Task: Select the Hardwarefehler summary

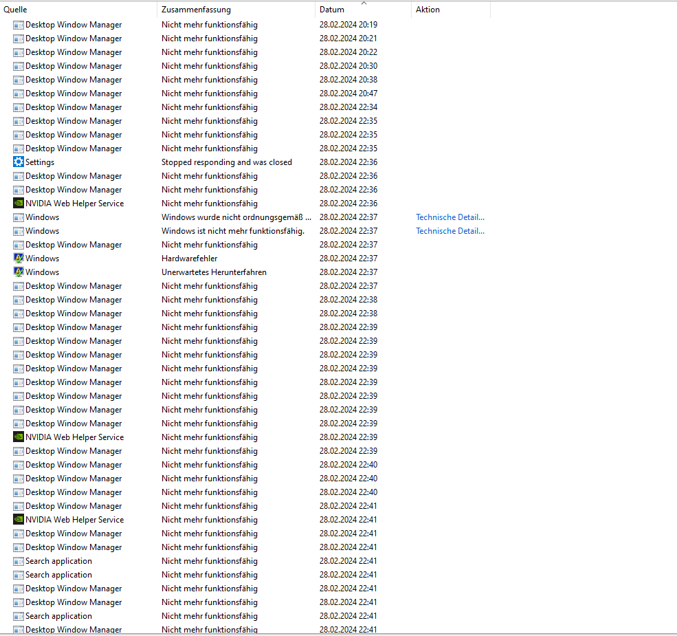Action: coord(189,259)
